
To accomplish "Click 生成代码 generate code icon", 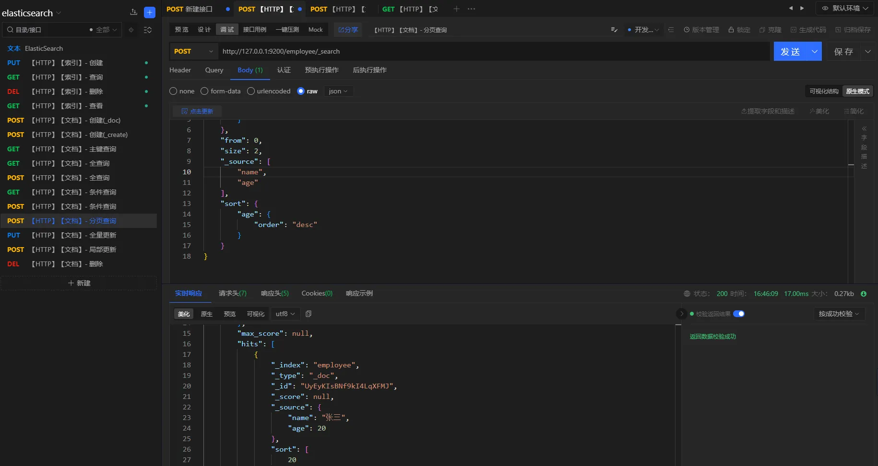I will (794, 30).
